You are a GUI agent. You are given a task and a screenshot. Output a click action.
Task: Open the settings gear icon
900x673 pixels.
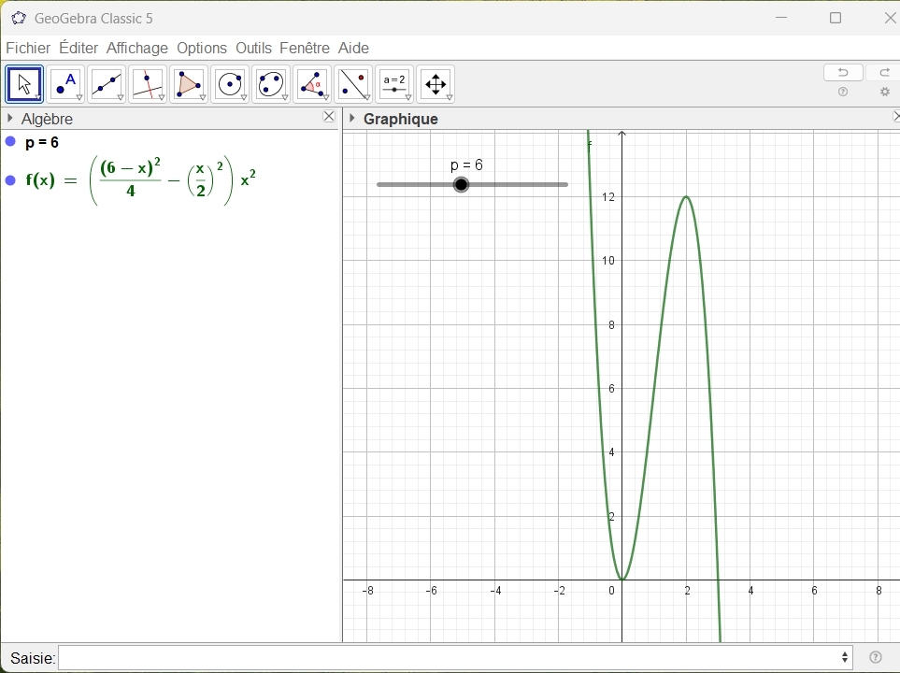click(x=885, y=92)
